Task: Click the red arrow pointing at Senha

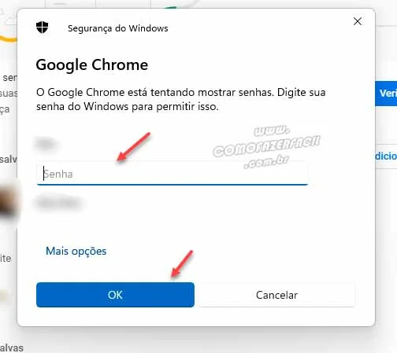Action: (134, 147)
